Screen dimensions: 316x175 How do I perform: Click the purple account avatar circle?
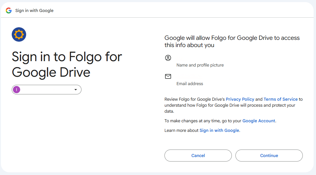pos(17,90)
